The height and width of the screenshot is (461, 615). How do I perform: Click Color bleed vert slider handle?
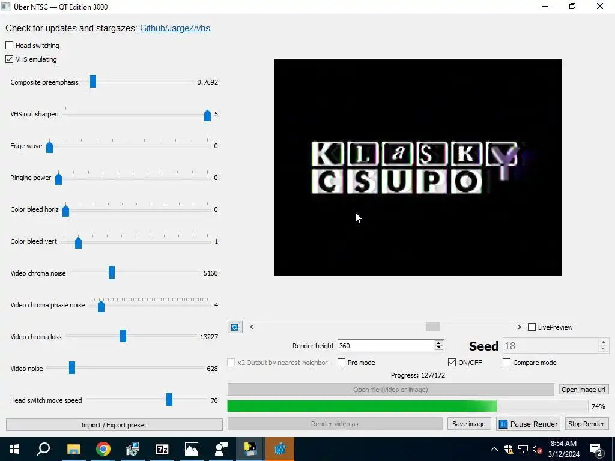79,243
